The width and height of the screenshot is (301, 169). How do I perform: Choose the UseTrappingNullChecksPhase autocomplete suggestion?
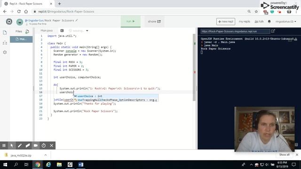coord(116,100)
